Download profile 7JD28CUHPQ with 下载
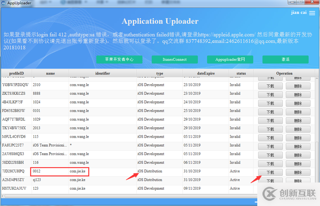This screenshot has height=206, width=320. coord(271,173)
